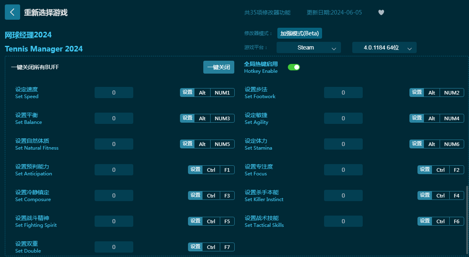Click the F3 hotkey key box

tap(227, 195)
